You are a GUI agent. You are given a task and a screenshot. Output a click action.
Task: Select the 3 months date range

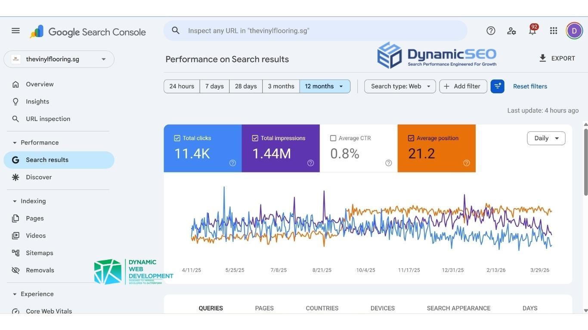[281, 86]
